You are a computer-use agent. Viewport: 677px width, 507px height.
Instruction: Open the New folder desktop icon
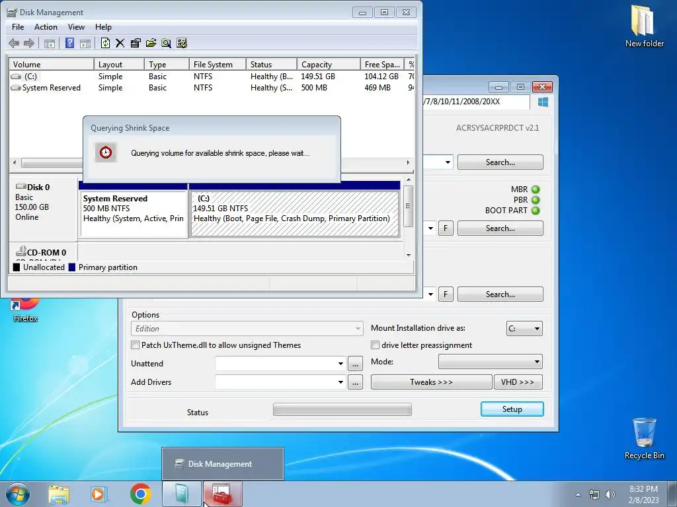click(x=644, y=26)
